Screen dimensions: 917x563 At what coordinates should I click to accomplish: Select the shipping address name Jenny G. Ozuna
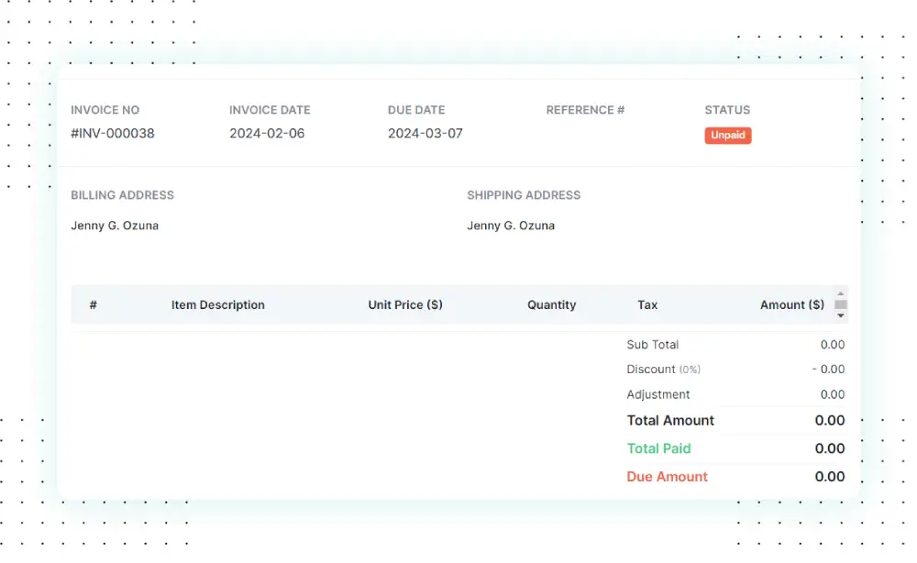(x=511, y=226)
